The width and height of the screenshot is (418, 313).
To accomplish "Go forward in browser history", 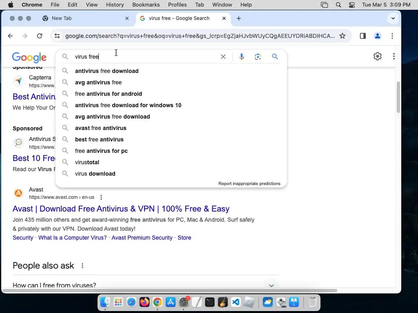I will coord(25,36).
